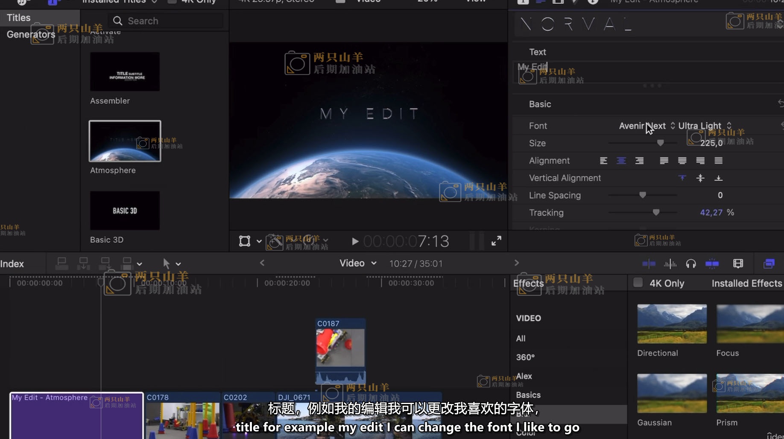Viewport: 784px width, 439px height.
Task: Select the Generators sidebar item
Action: click(30, 35)
